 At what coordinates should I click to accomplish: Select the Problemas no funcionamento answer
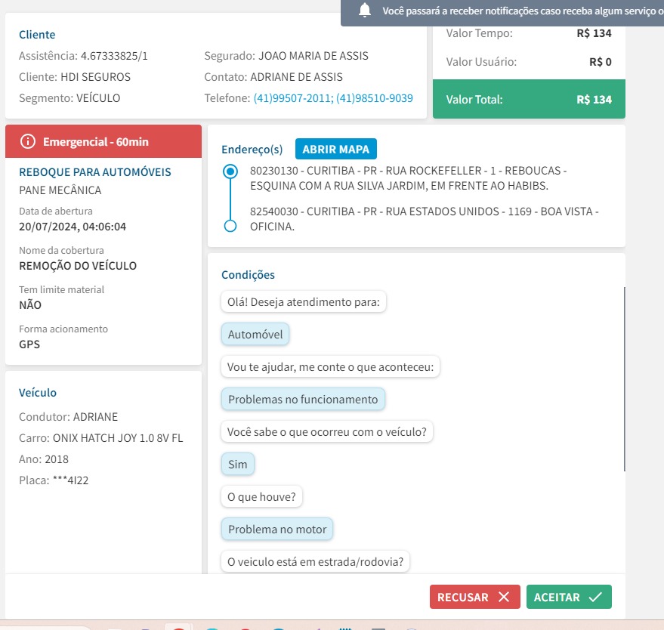(303, 400)
